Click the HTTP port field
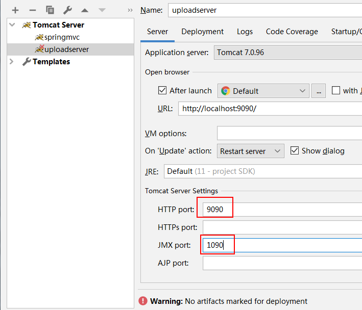Image resolution: width=362 pixels, height=310 pixels. coord(282,210)
